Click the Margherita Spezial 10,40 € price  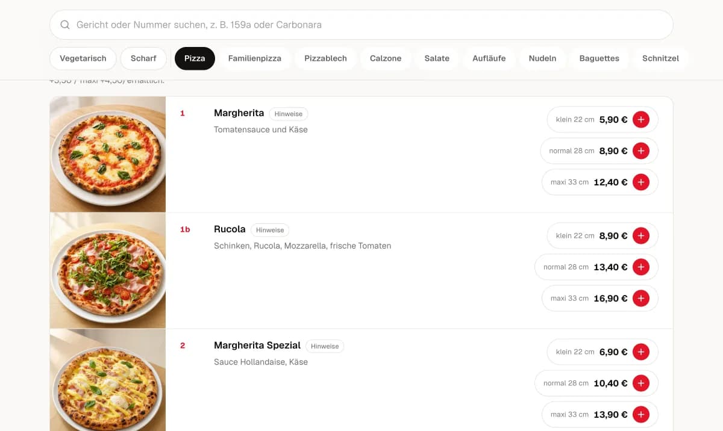[610, 383]
